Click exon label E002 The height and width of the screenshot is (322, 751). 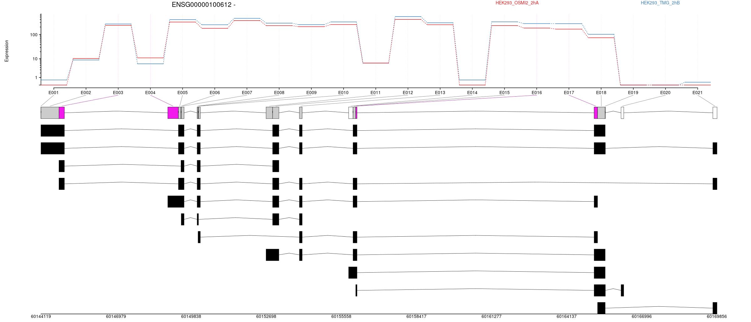click(x=86, y=93)
